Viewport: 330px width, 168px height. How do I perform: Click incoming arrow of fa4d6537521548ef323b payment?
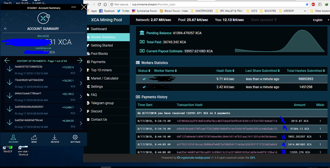pos(10,69)
